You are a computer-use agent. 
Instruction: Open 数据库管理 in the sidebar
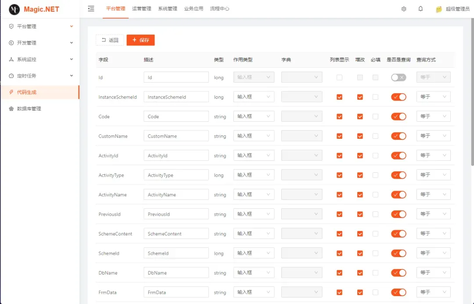click(40, 109)
